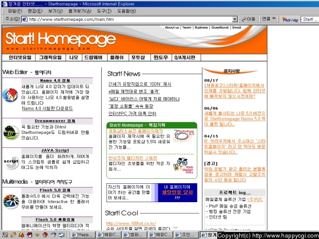Image resolution: width=319 pixels, height=239 pixels.
Task: Click into the address URL field
Action: 130,19
